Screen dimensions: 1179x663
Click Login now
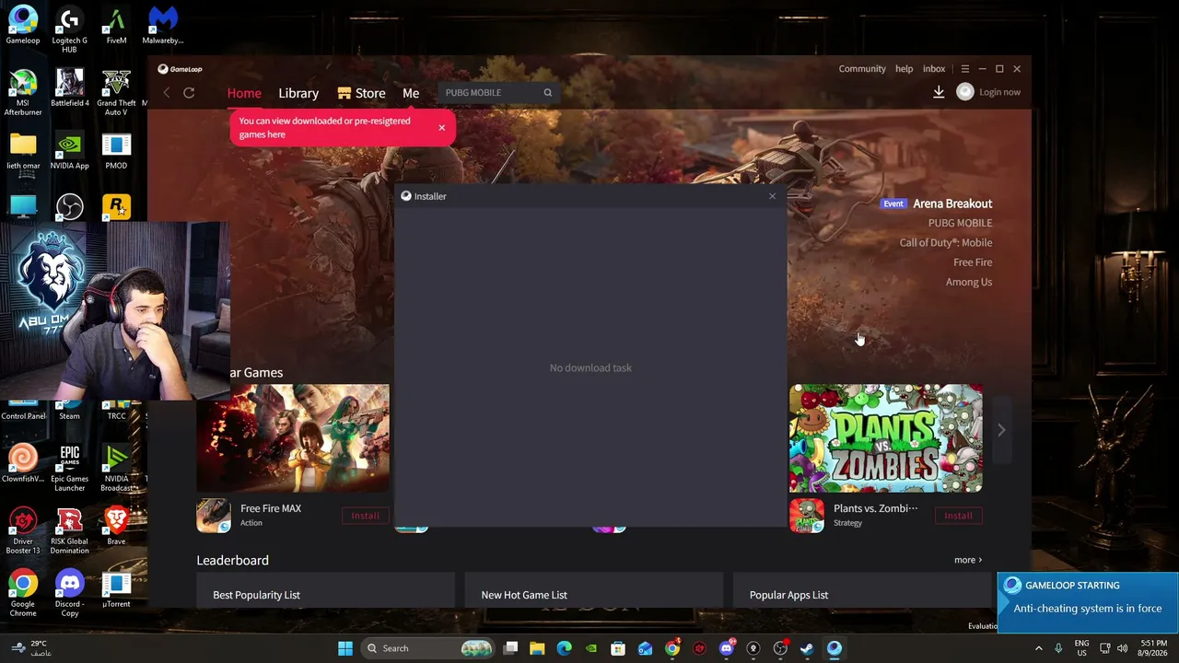click(x=999, y=92)
